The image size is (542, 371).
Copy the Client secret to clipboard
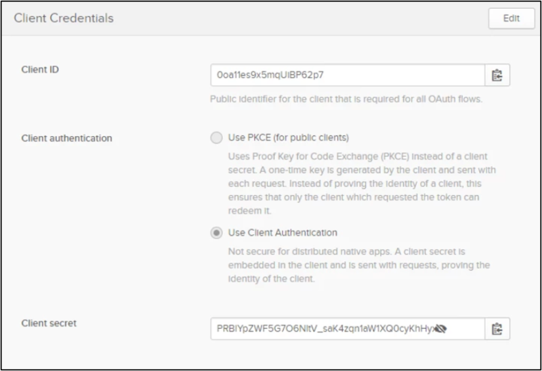pos(497,328)
